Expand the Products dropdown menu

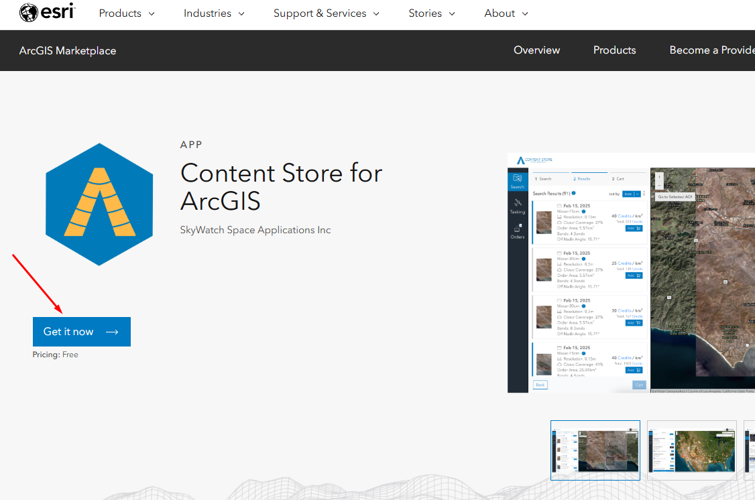(x=127, y=13)
